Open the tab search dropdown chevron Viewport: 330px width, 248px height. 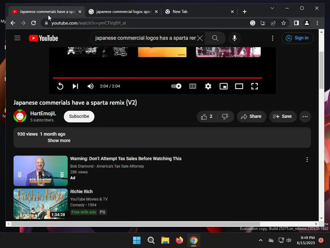pos(272,8)
